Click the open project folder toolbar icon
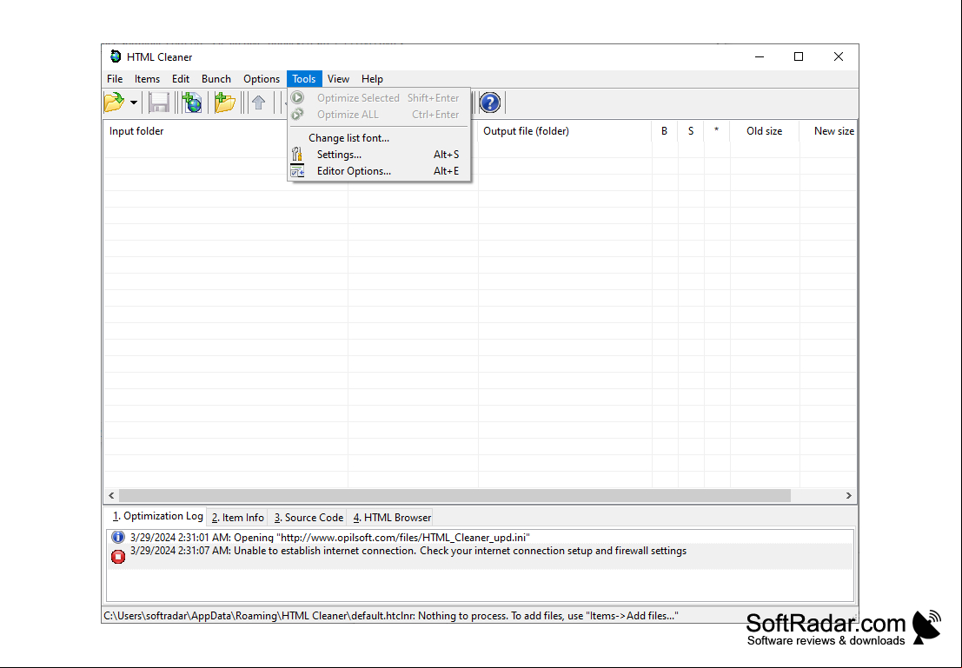962x668 pixels. tap(114, 103)
